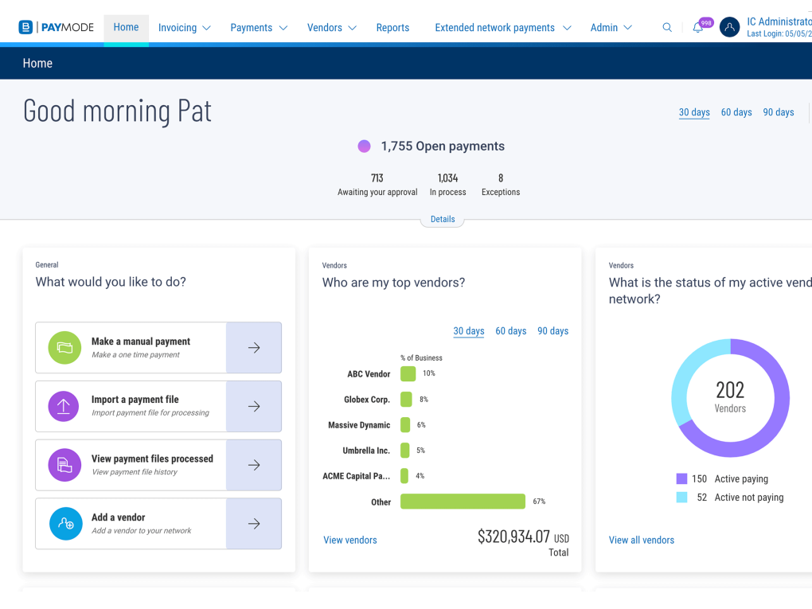Click the green manual payment icon

pos(64,348)
